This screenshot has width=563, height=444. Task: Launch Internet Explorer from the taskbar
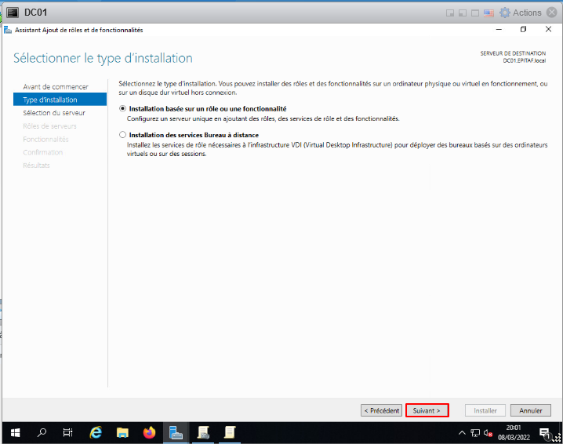[x=96, y=432]
